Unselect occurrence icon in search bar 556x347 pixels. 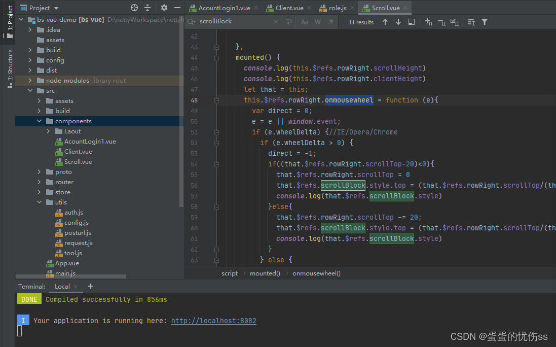[x=441, y=22]
